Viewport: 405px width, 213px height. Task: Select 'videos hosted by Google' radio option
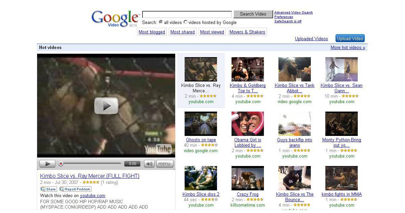[185, 22]
